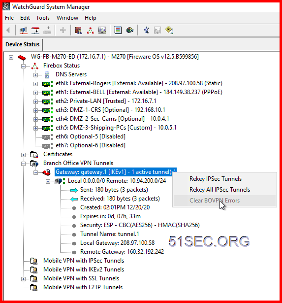282x303 pixels.
Task: Expand the Certificates node
Action: point(23,155)
